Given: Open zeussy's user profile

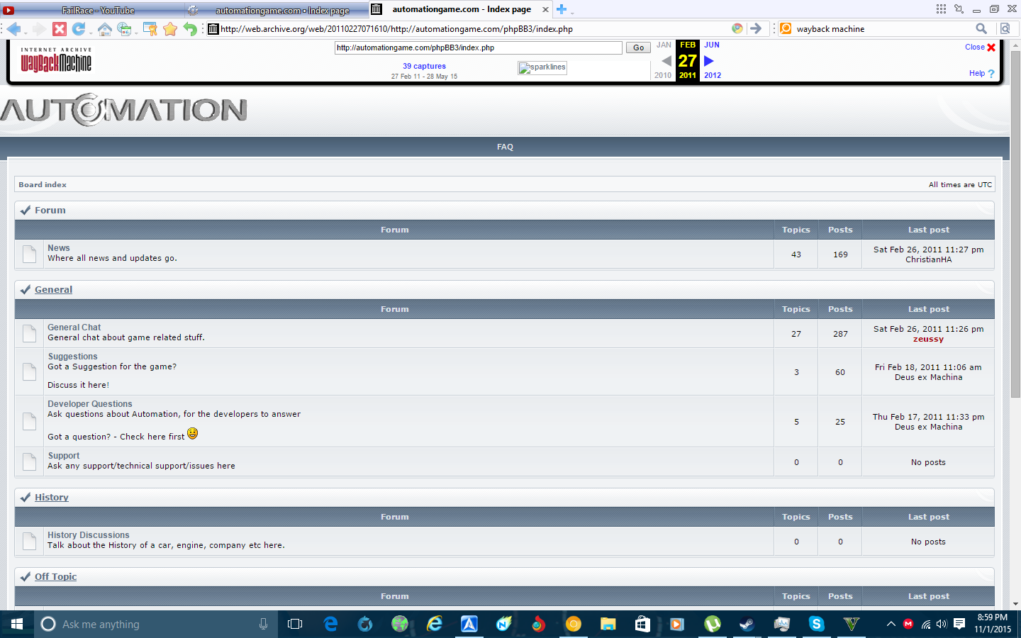Looking at the screenshot, I should click(x=928, y=339).
